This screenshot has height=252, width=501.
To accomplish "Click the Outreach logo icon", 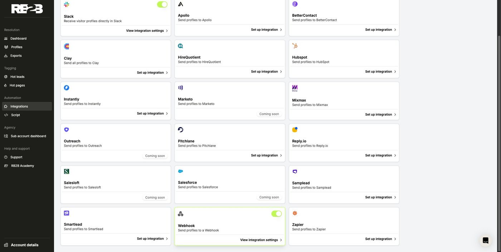I will (67, 130).
